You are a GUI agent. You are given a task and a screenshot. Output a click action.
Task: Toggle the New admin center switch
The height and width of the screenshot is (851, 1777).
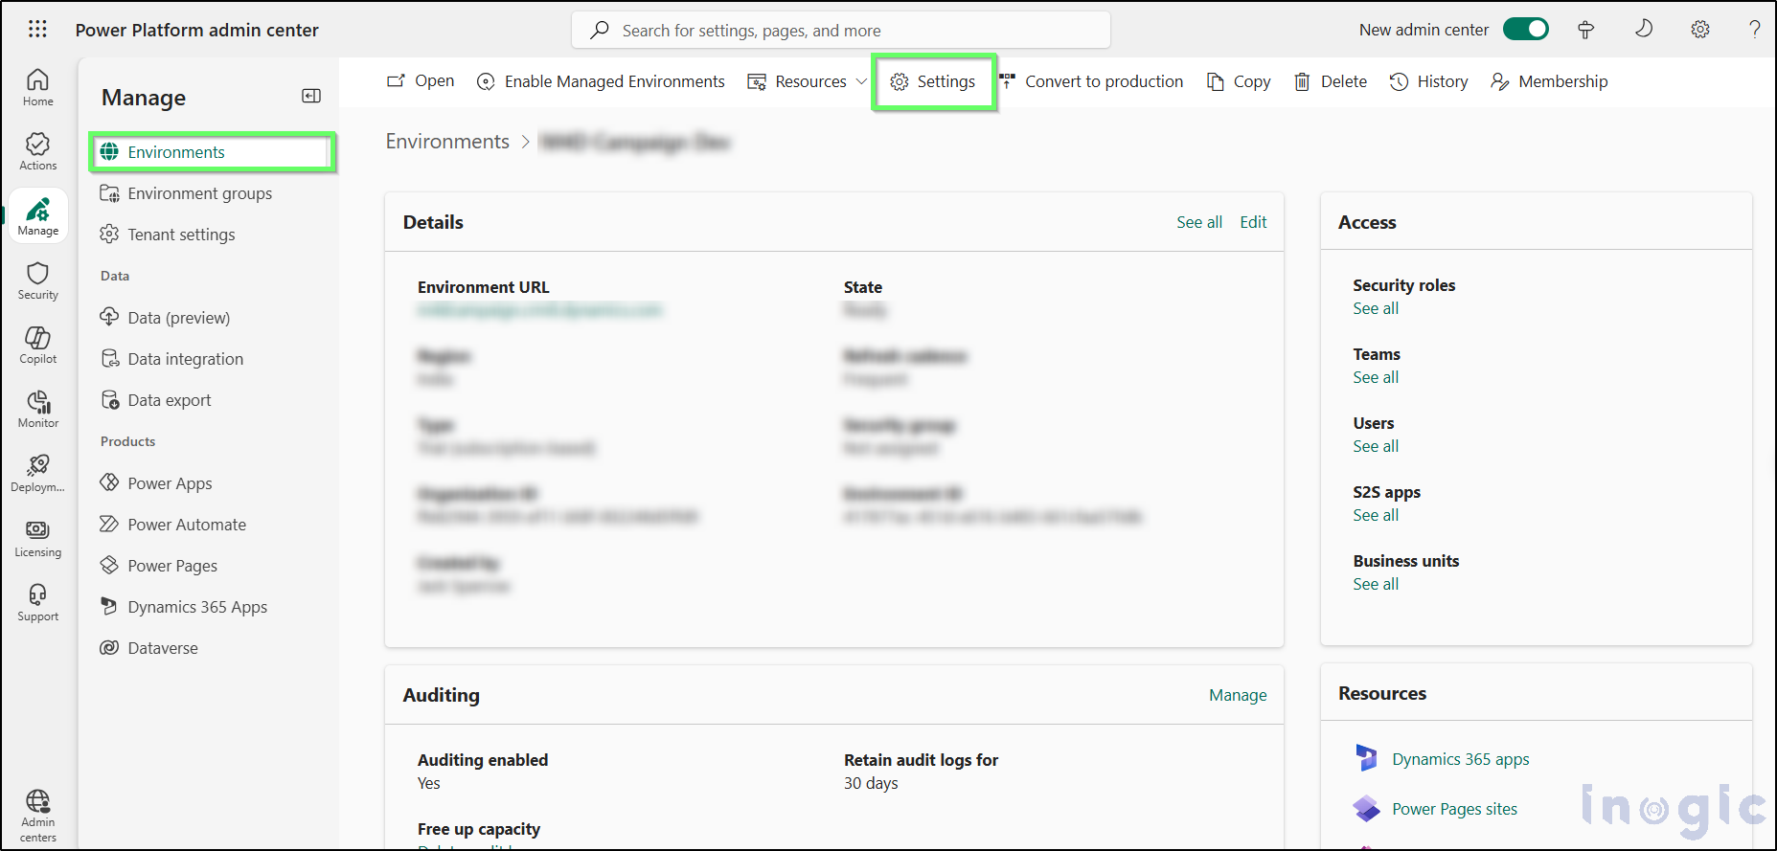[x=1525, y=30]
